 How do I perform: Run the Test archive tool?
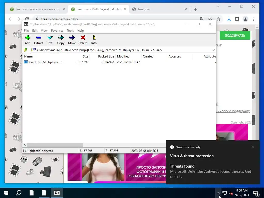tap(50, 40)
